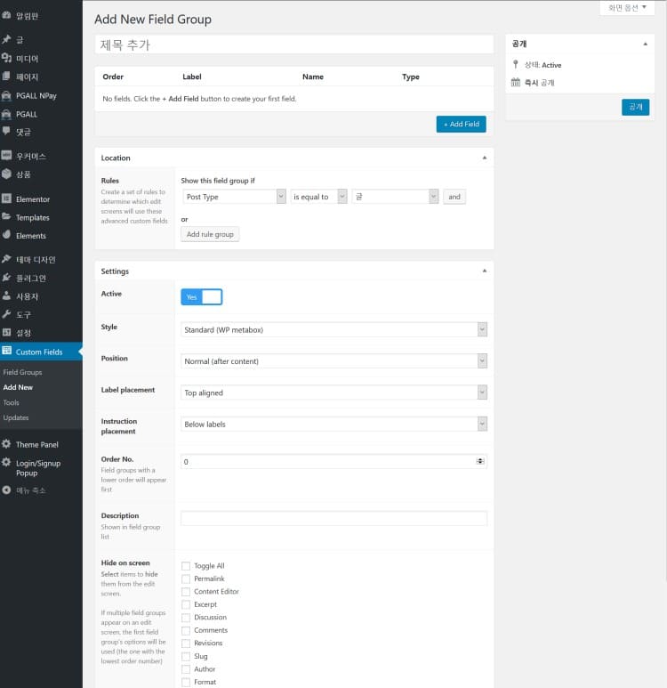The width and height of the screenshot is (667, 688).
Task: Click the Login/Signup Popup icon
Action: pyautogui.click(x=7, y=463)
